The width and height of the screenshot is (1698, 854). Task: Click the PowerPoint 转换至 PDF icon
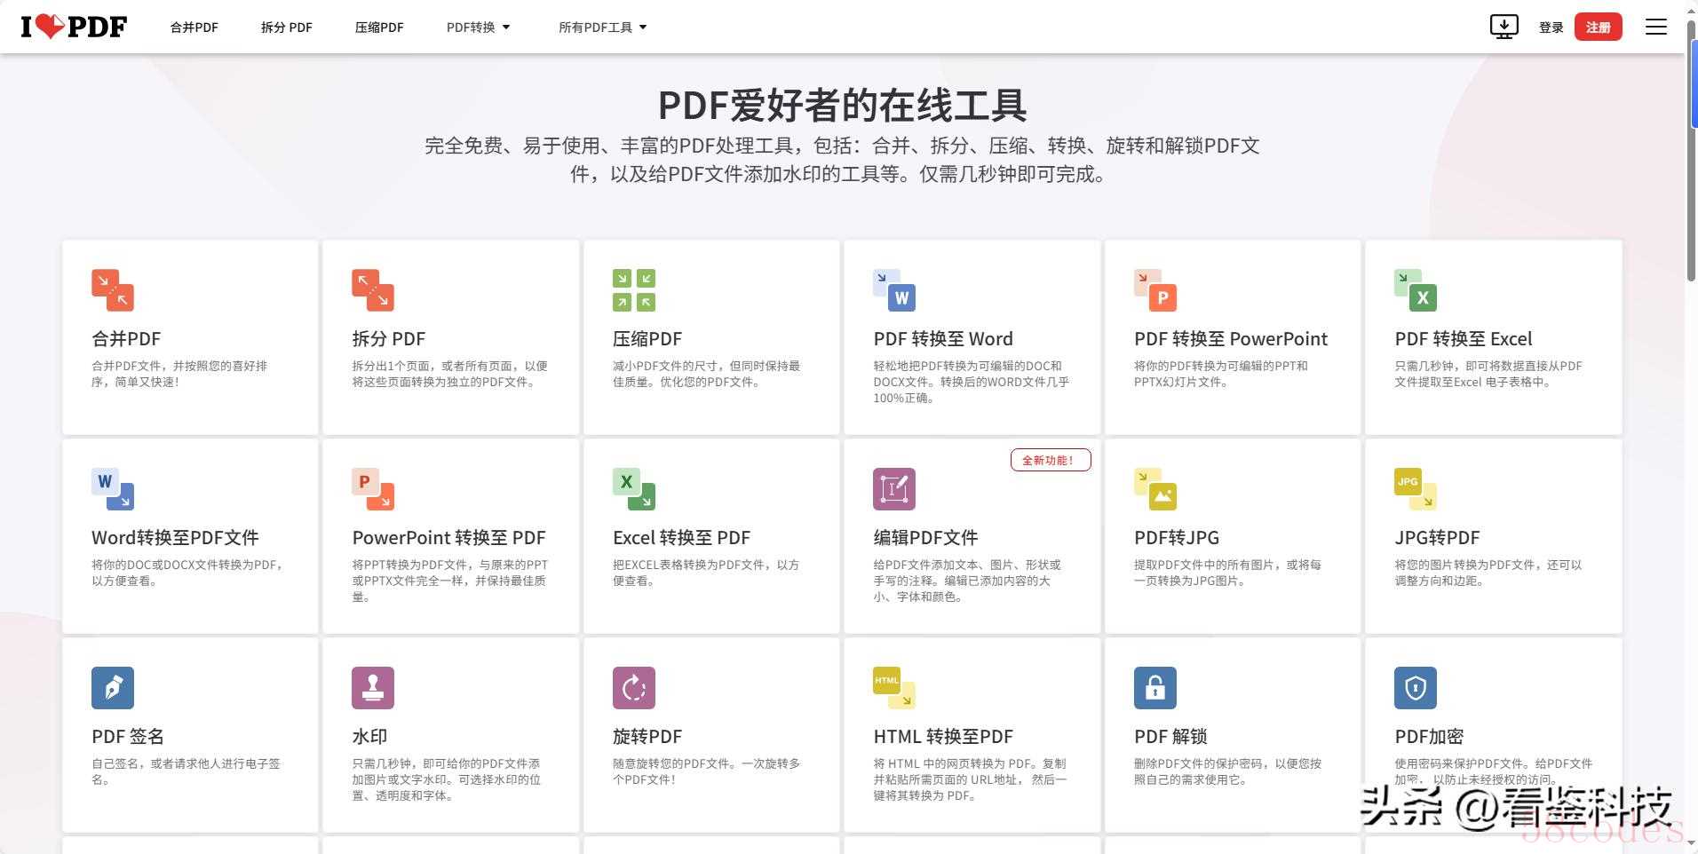coord(373,489)
